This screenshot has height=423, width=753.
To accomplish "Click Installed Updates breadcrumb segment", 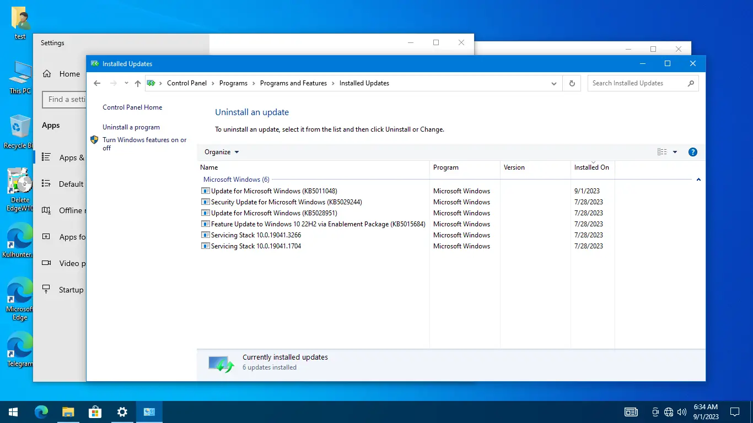I will (364, 83).
